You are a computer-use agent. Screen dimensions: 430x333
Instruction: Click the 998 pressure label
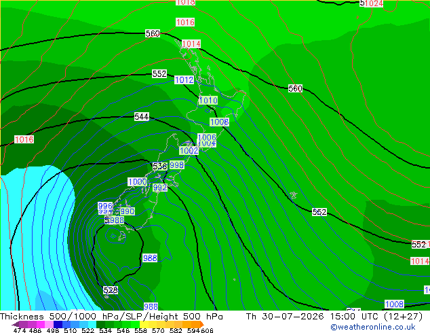(x=176, y=165)
